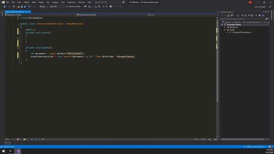Collapse the Update() method code block
The height and width of the screenshot is (154, 274).
pos(20,47)
